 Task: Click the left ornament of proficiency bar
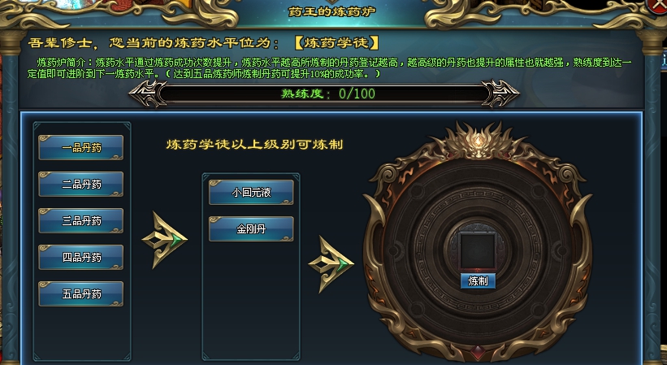point(148,93)
